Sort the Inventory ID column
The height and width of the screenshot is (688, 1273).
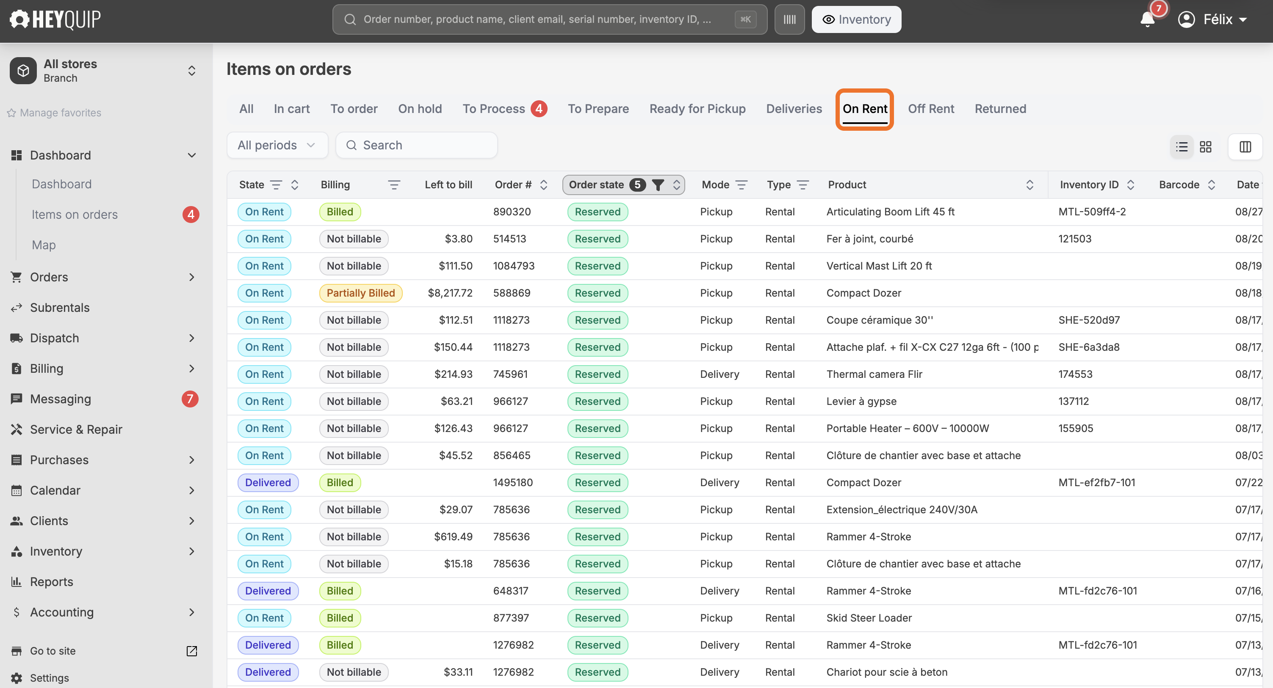[x=1131, y=185]
